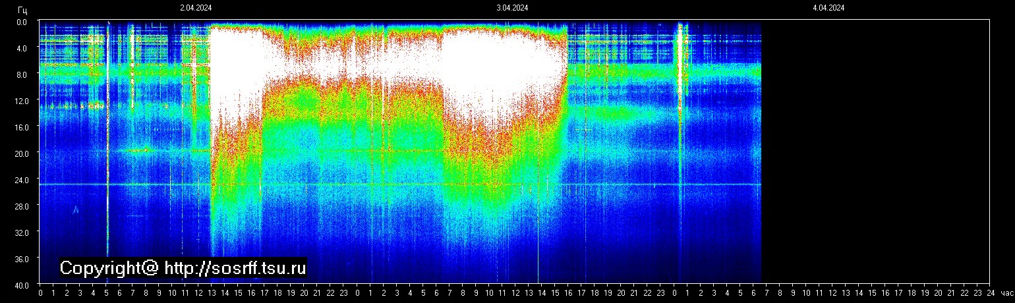
Task: Click the 2.04.2024 date label
Action: click(x=196, y=8)
